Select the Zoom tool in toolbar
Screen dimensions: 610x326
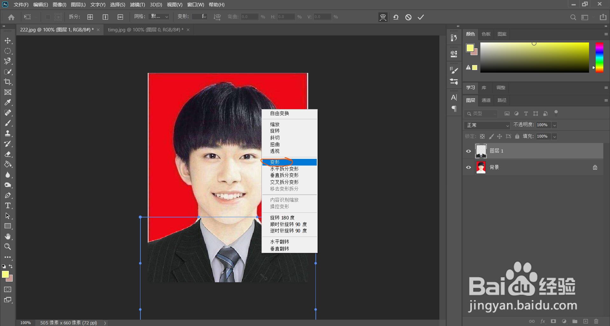[8, 246]
